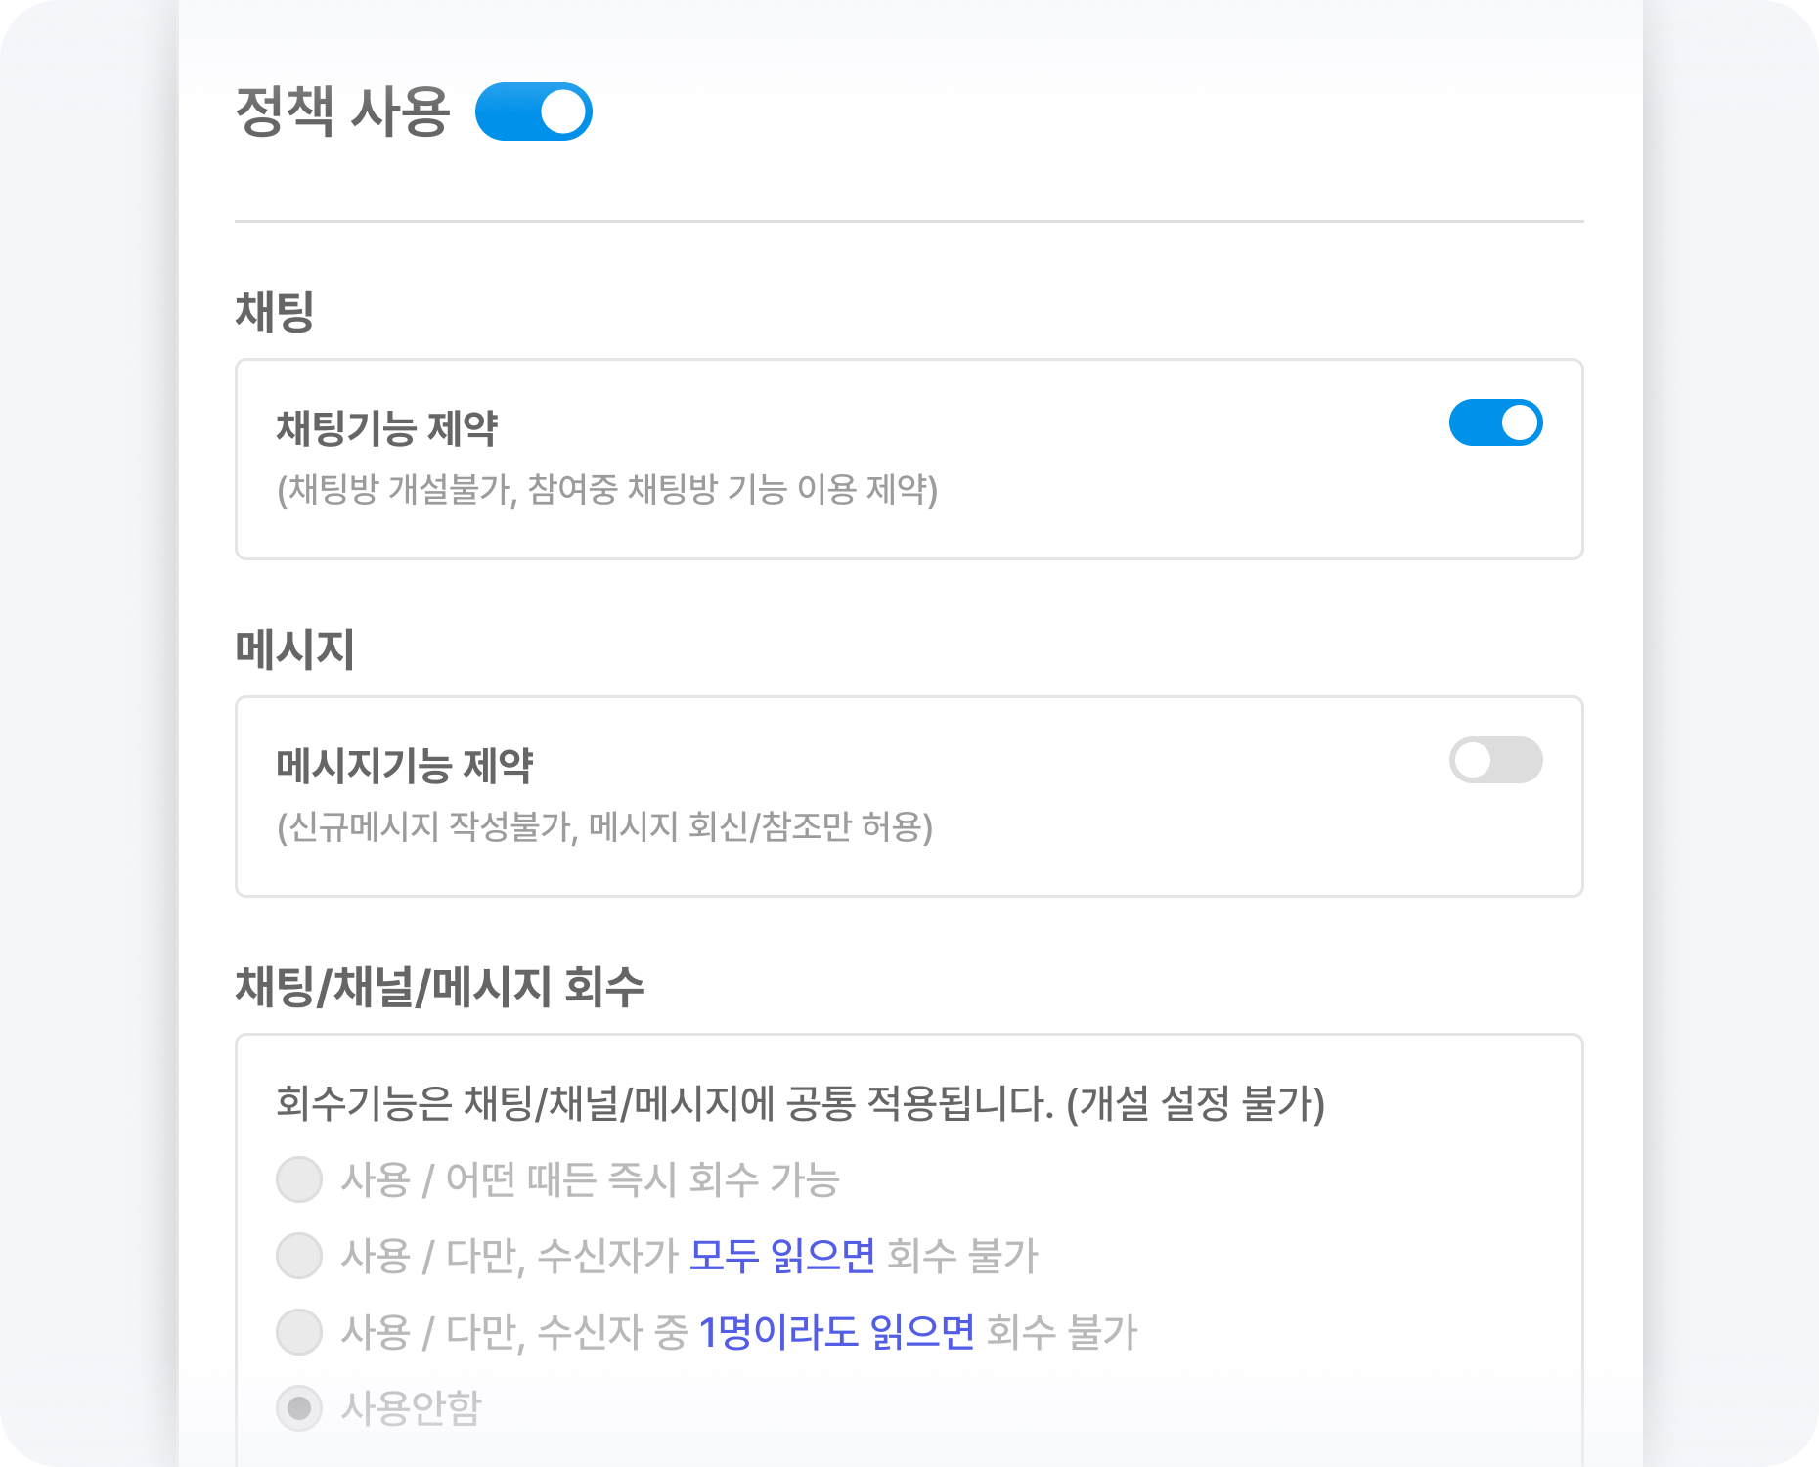The width and height of the screenshot is (1819, 1467).
Task: Click the 메시지기능 제약 label
Action: point(405,766)
